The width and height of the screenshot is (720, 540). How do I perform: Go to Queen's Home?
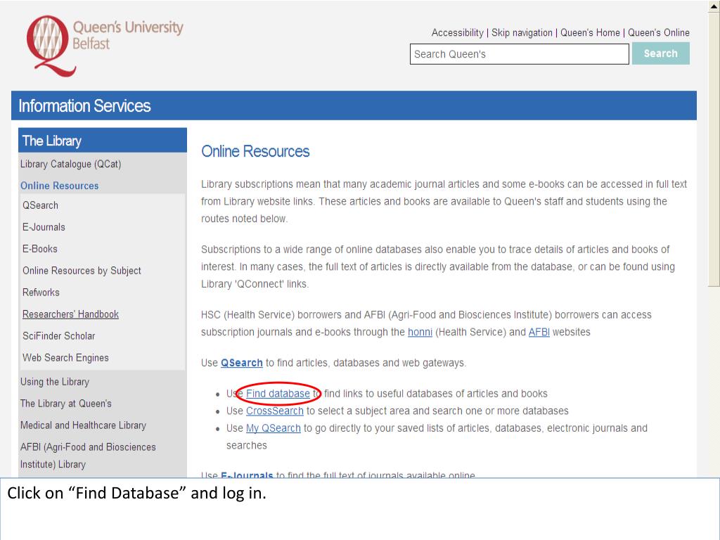pyautogui.click(x=590, y=32)
